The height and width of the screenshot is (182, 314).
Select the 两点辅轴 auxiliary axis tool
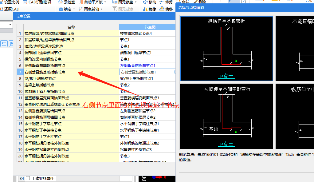[89, 9]
